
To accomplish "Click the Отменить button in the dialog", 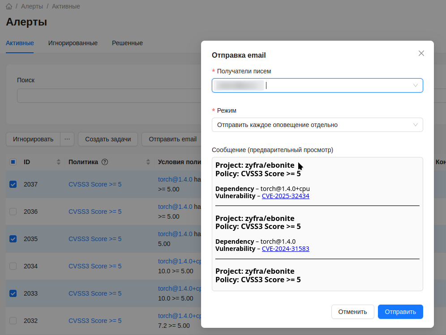I will [352, 312].
